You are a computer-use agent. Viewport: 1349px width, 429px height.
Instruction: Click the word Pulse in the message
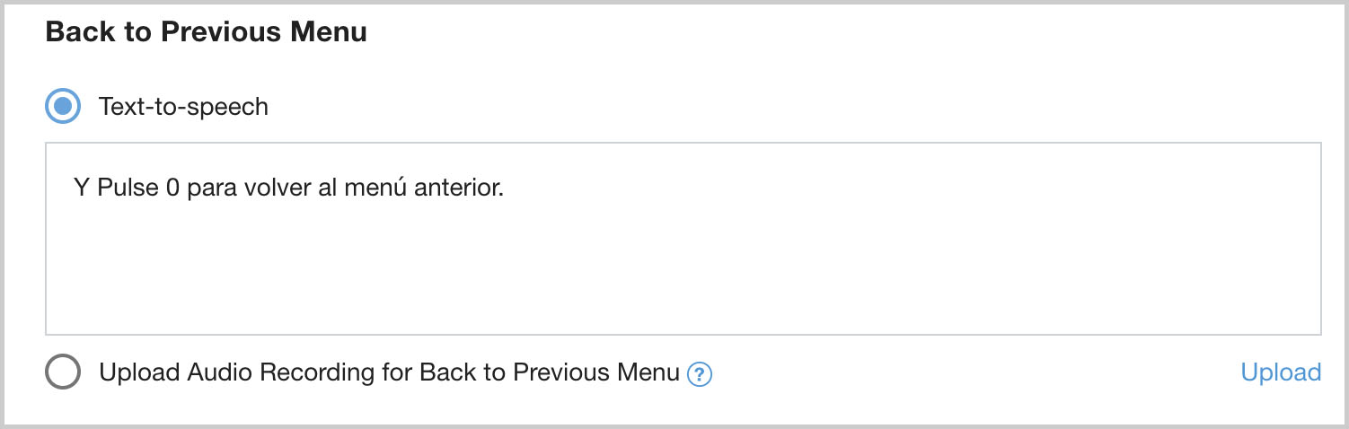pyautogui.click(x=128, y=189)
